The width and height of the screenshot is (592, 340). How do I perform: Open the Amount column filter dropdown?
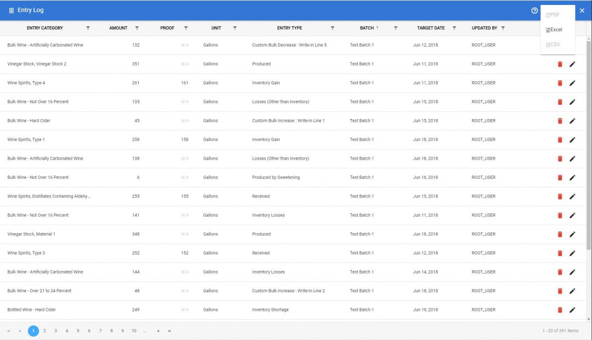coord(136,27)
